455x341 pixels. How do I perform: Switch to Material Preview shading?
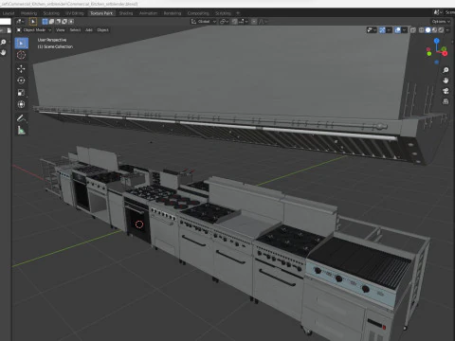pos(434,30)
